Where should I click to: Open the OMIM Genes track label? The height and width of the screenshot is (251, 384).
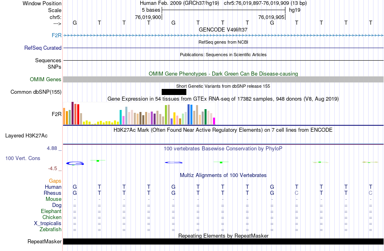pos(45,79)
